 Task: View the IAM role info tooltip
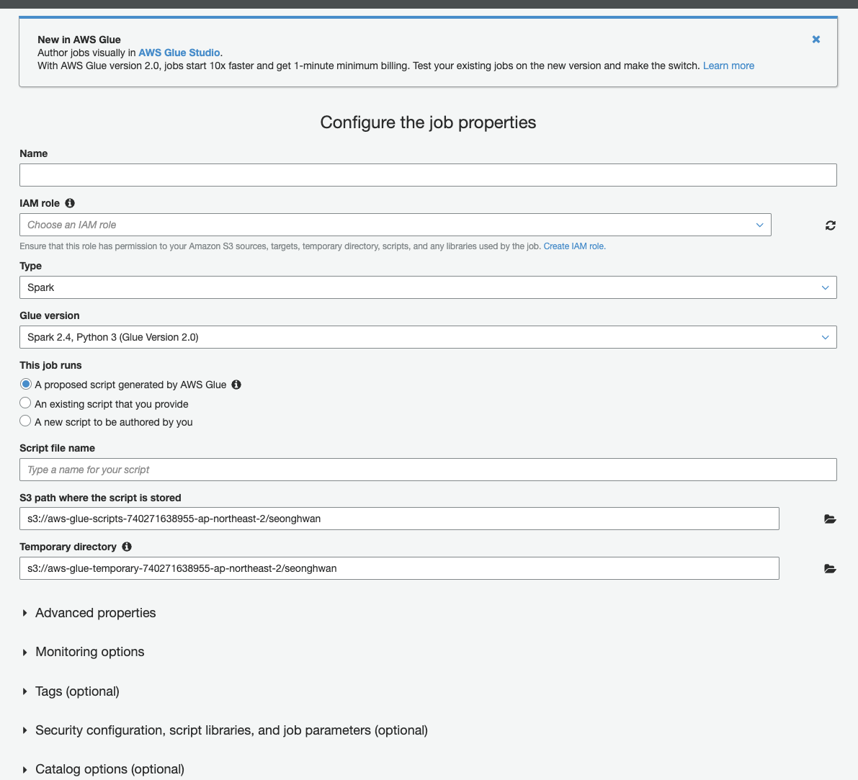point(69,202)
